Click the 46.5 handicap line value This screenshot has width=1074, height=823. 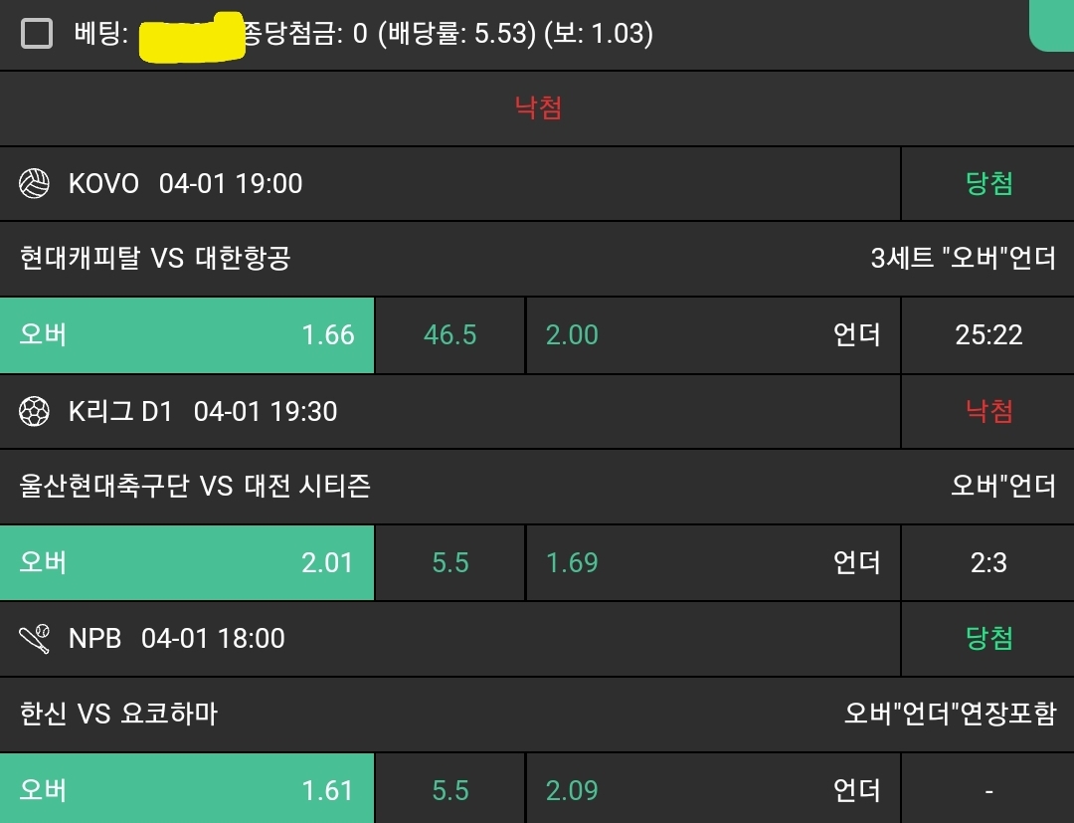(x=449, y=335)
